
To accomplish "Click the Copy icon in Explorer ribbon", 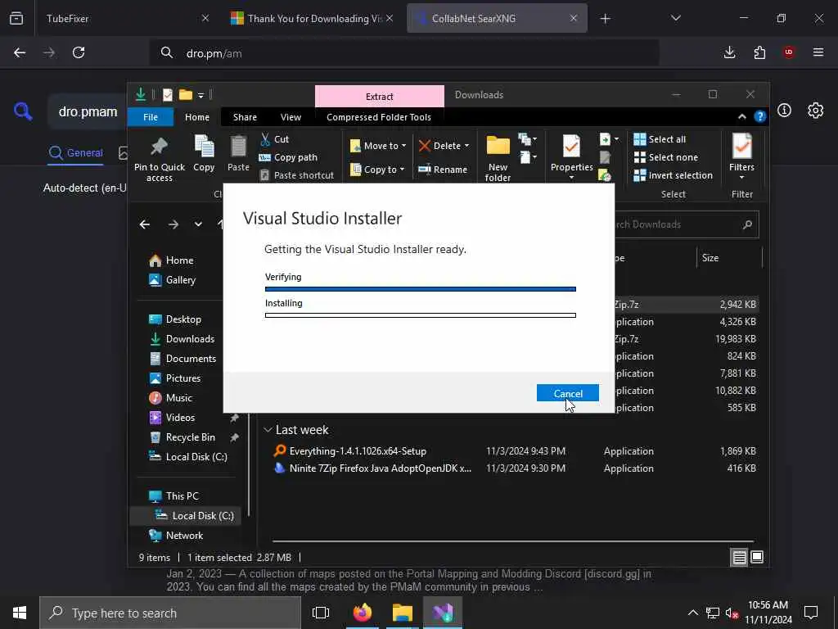I will [x=204, y=154].
